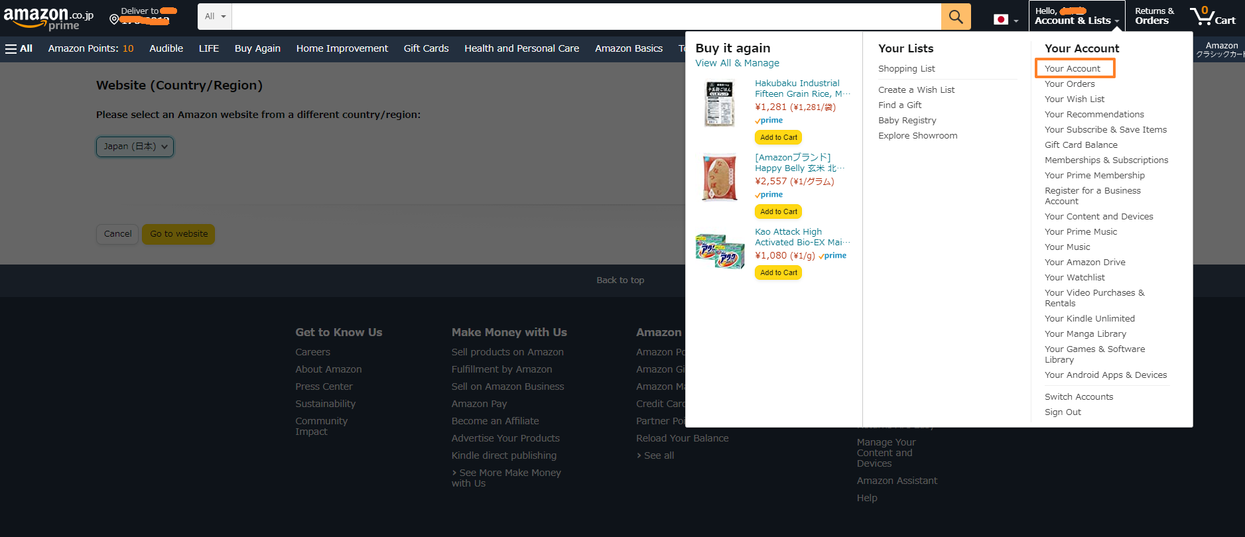Open Careers in the footer
1245x537 pixels.
point(312,352)
